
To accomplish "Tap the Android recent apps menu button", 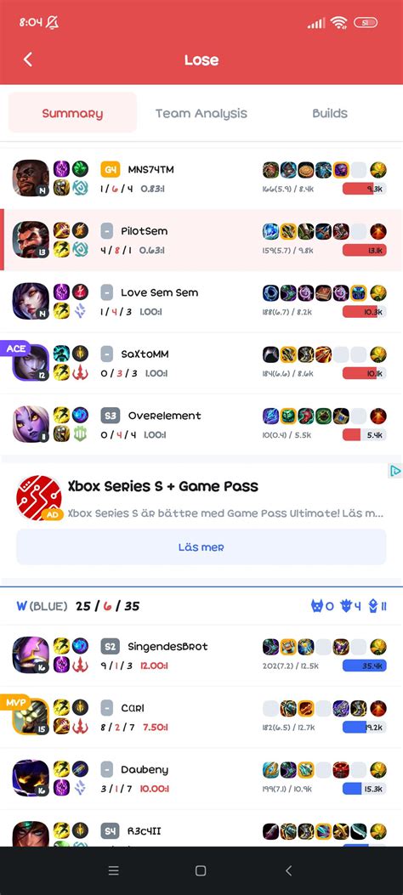I will coord(114,870).
